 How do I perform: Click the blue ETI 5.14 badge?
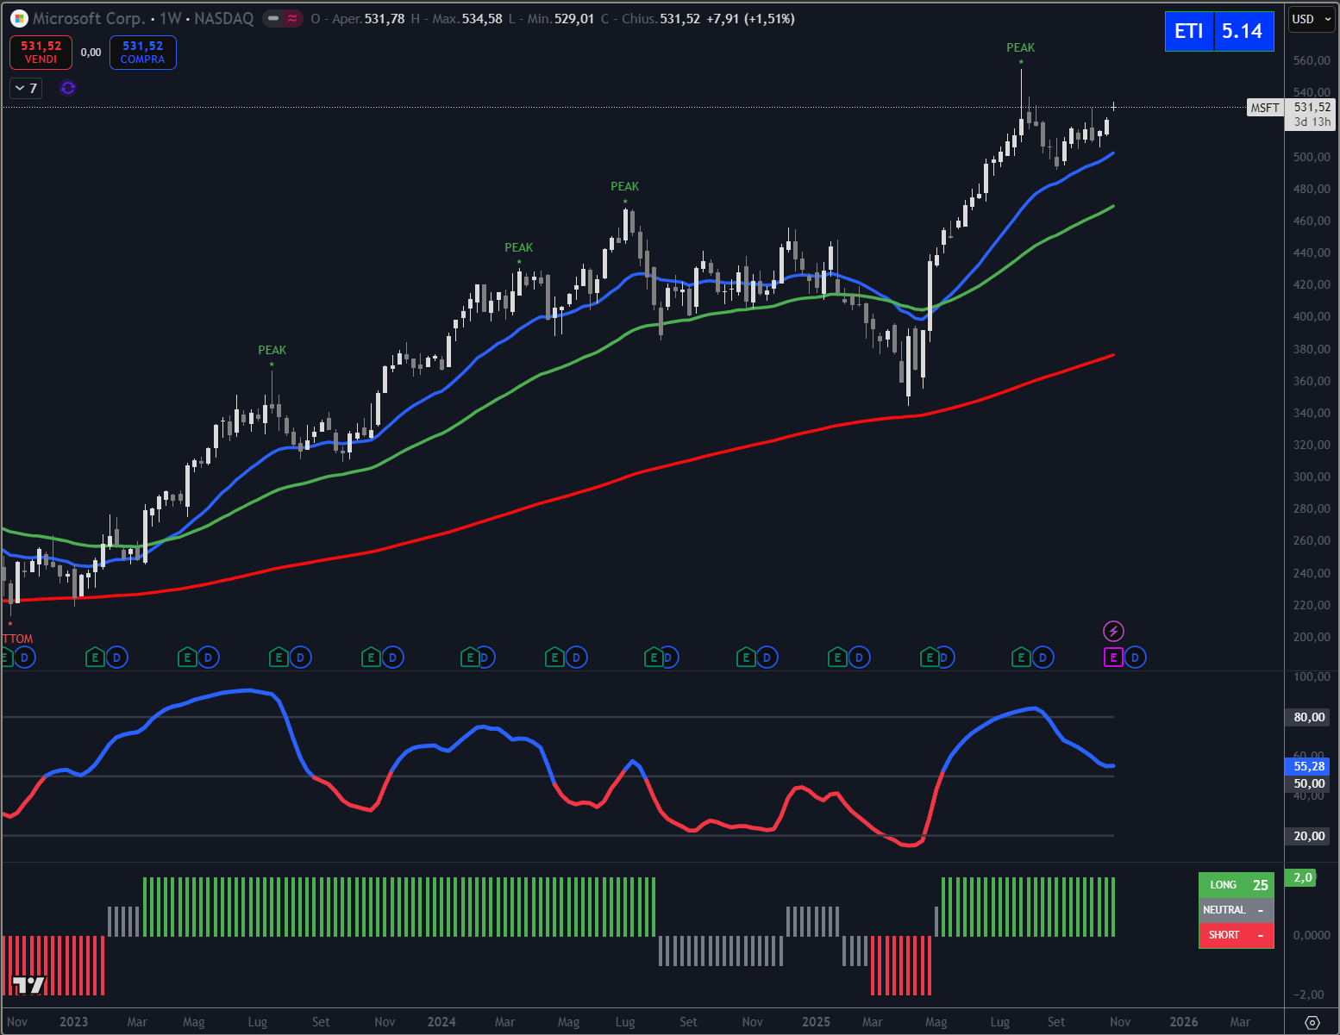coord(1218,32)
